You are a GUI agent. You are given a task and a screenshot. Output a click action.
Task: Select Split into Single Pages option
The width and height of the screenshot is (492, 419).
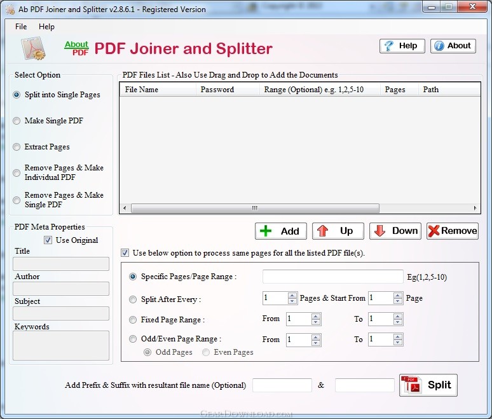pos(17,95)
